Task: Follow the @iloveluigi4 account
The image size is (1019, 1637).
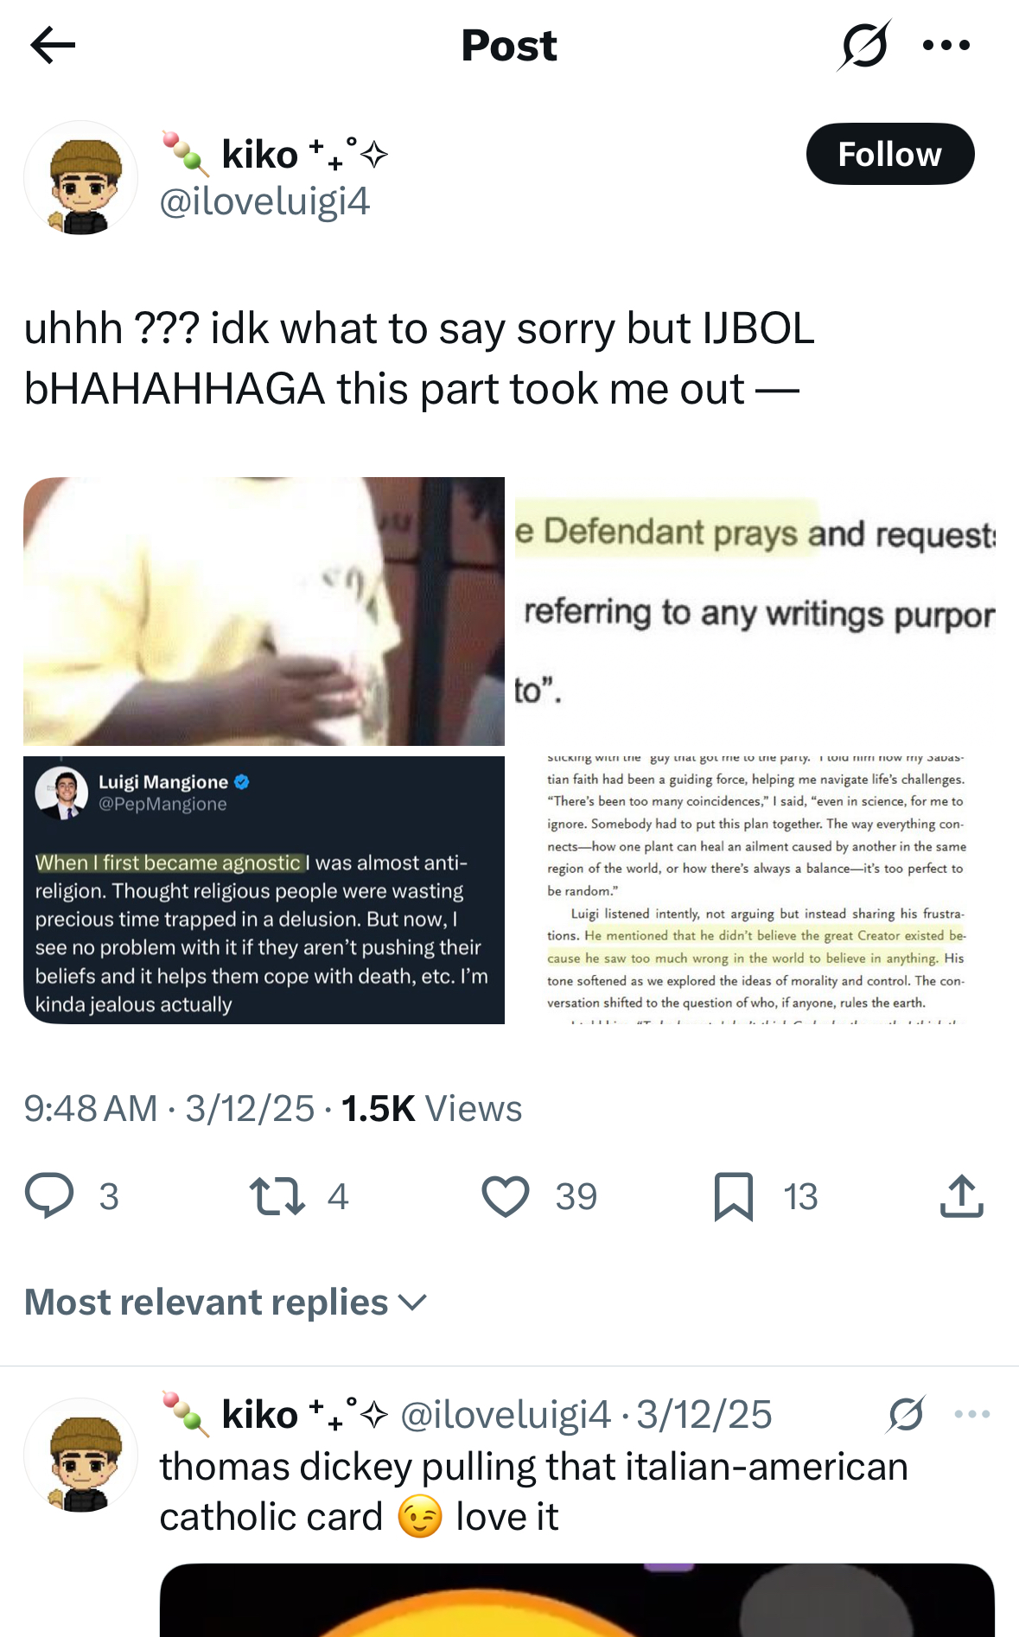Action: pos(890,154)
